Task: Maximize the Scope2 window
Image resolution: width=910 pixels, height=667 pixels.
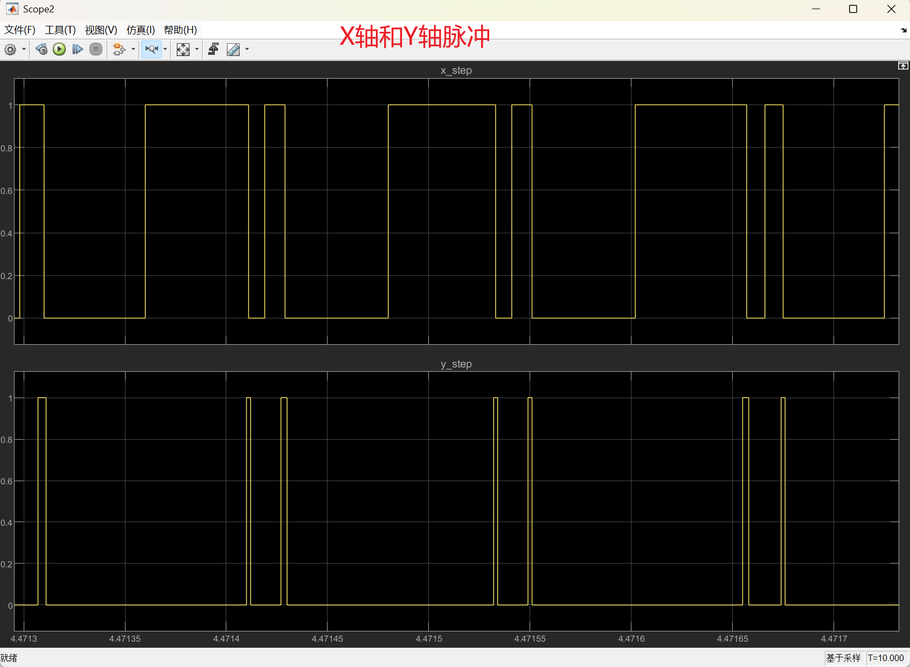Action: tap(853, 9)
